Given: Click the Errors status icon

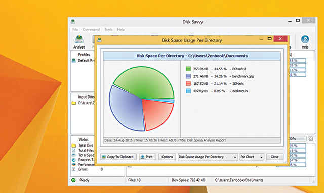Looking at the screenshot, I should 74,169.
